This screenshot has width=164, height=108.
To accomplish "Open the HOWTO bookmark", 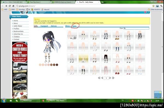I will click(36, 9).
